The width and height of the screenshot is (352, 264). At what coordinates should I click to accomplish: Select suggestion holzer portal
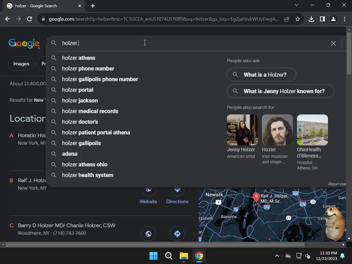(x=77, y=90)
